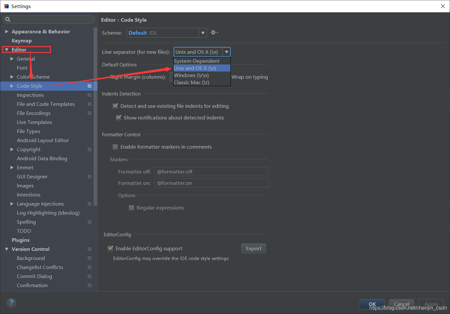Expand the General subtree arrow

coord(12,59)
